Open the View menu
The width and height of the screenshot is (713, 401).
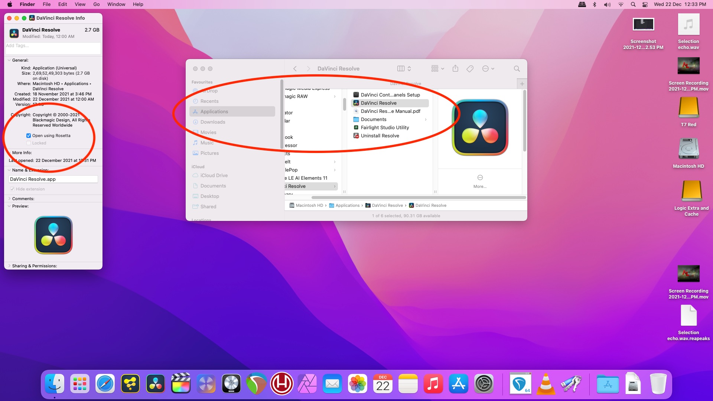click(x=80, y=4)
